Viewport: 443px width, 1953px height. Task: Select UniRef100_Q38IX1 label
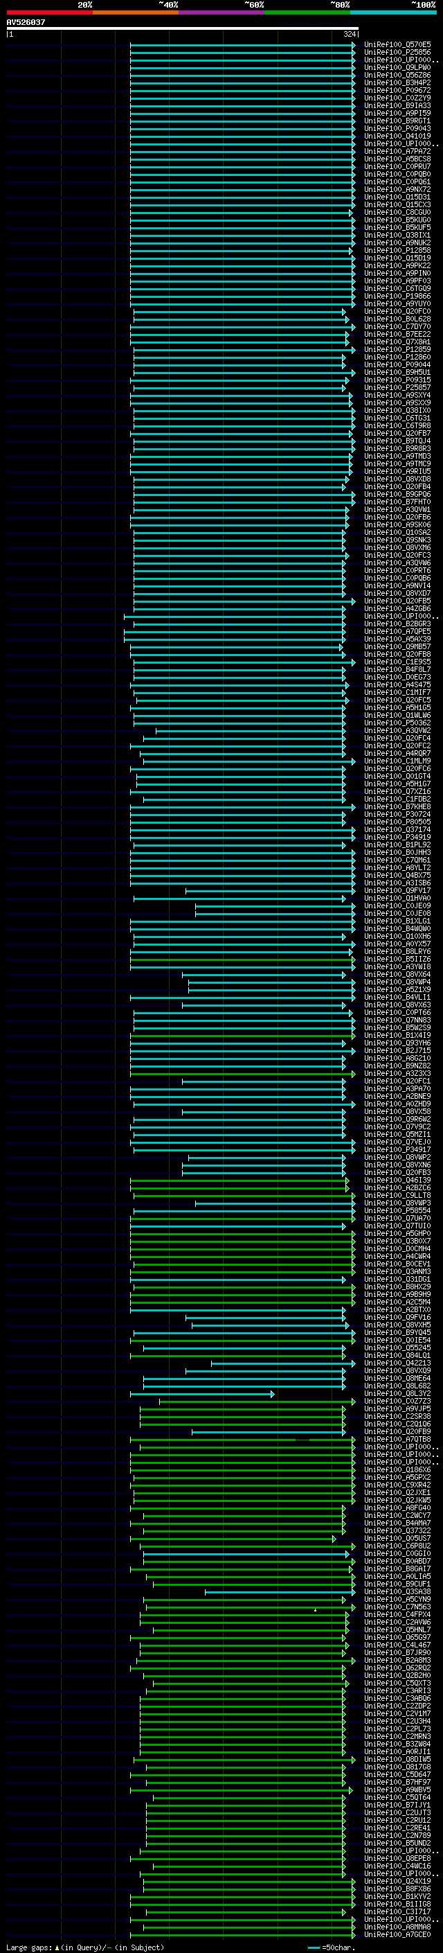coord(397,235)
